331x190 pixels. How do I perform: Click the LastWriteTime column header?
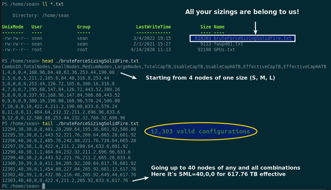pos(153,27)
